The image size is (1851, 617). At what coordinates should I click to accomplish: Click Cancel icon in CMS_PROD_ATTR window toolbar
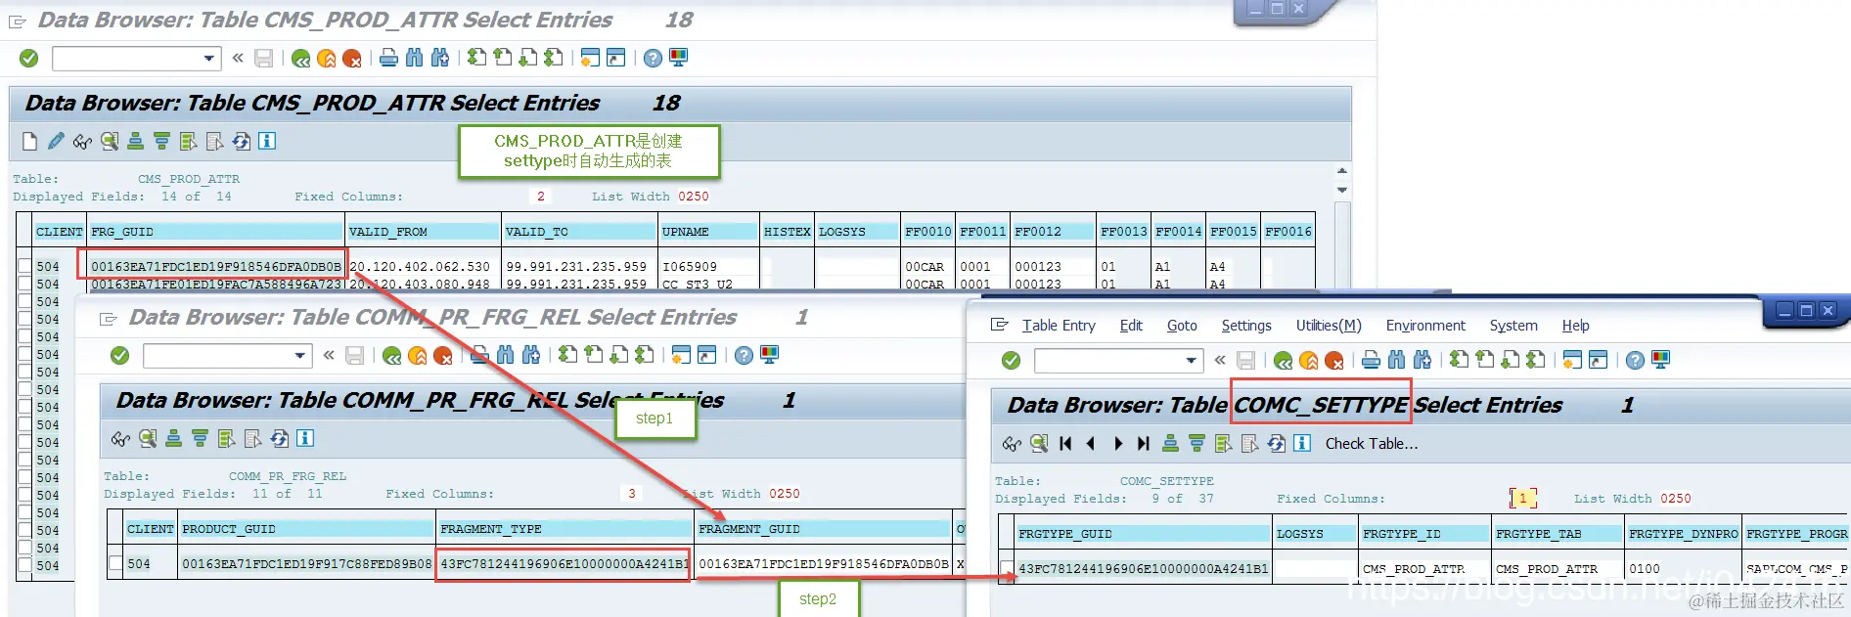coord(352,59)
